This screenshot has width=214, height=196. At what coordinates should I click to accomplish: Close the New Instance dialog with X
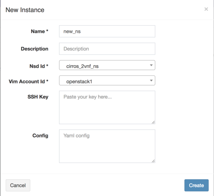tap(206, 9)
